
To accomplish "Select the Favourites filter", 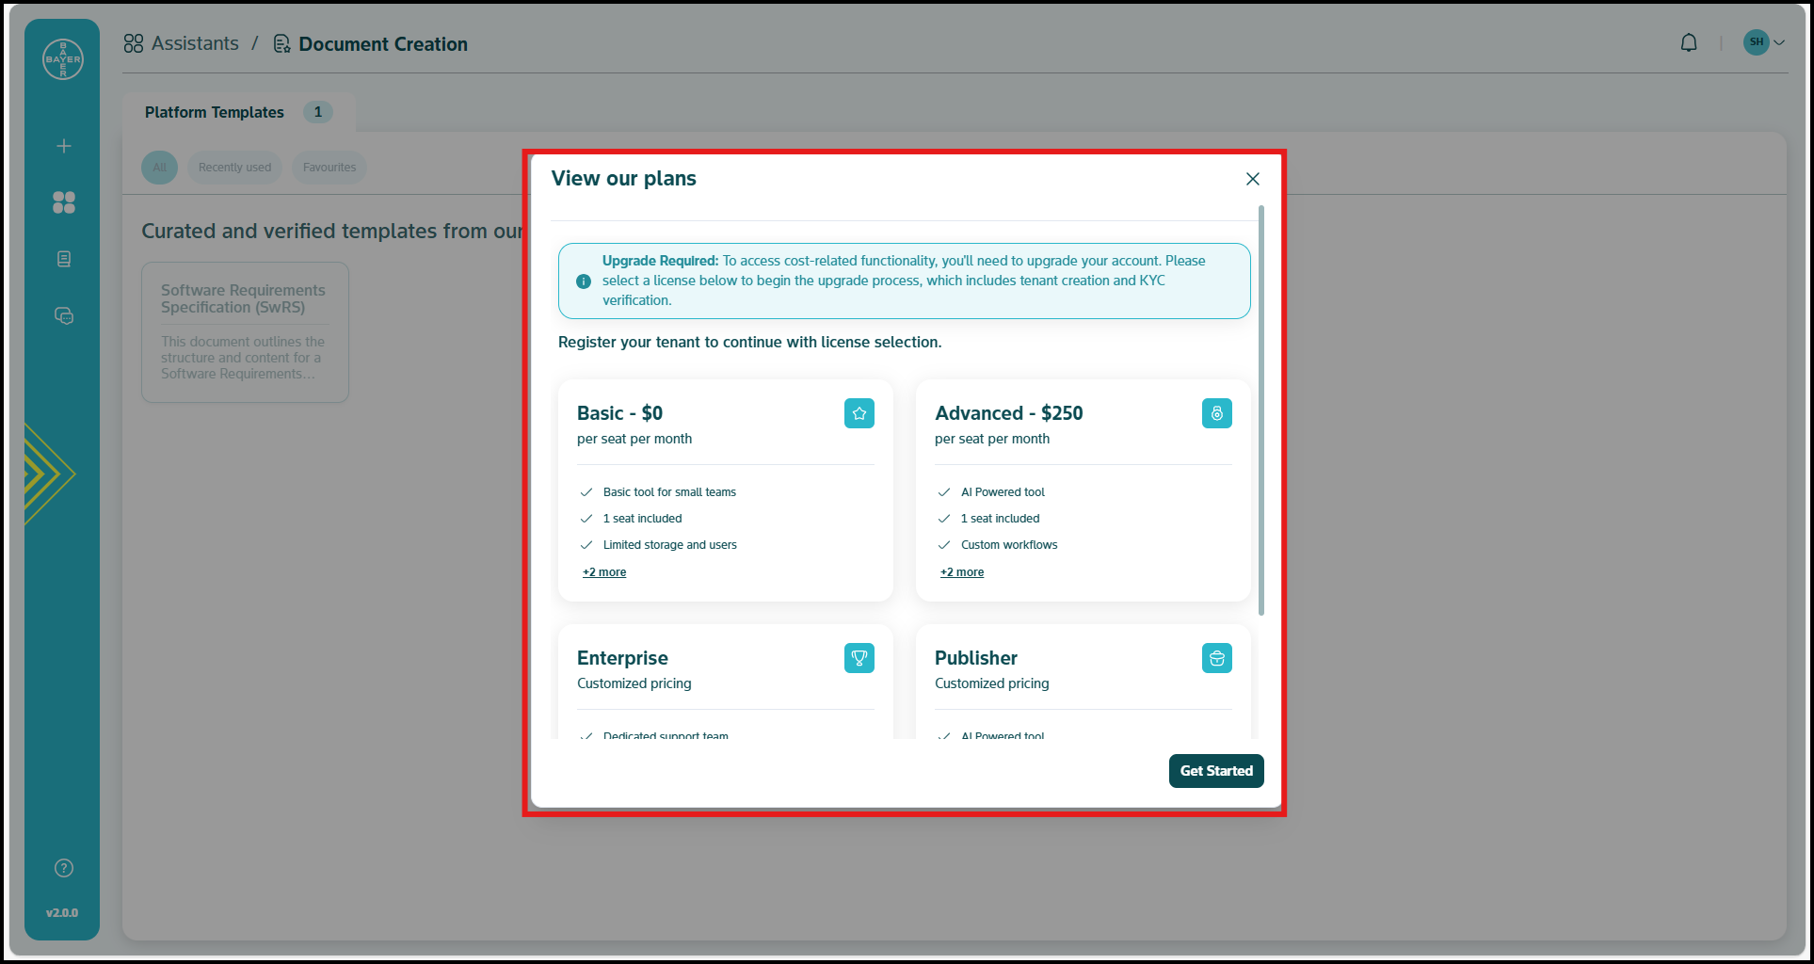I will coord(329,168).
